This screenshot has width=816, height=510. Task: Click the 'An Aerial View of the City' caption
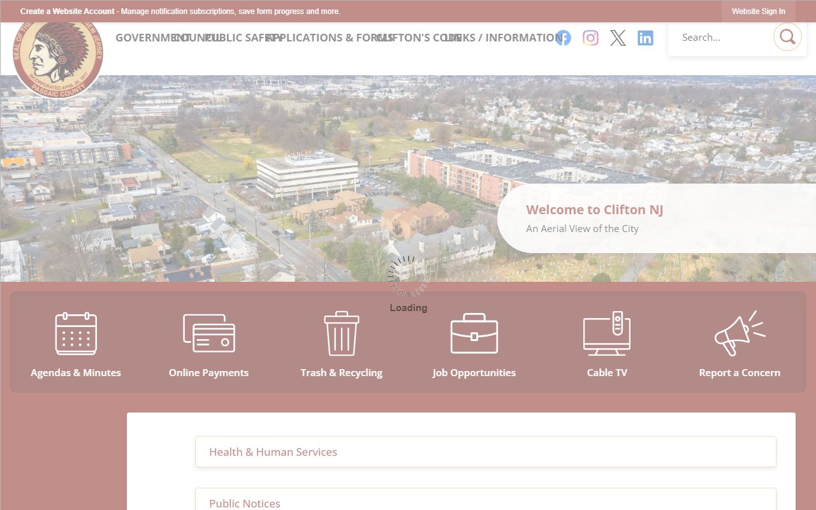pos(583,228)
